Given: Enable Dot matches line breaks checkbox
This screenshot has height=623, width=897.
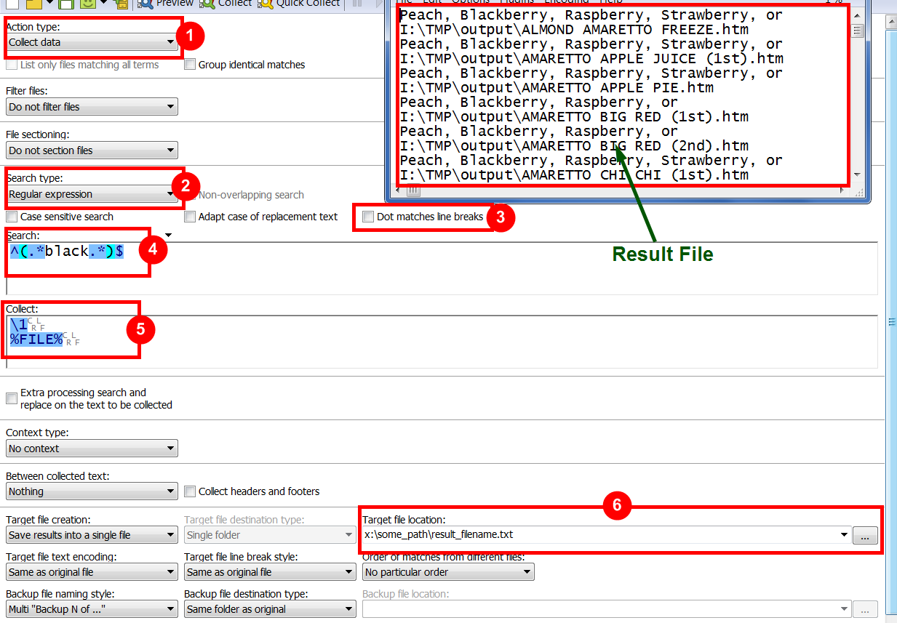Looking at the screenshot, I should pyautogui.click(x=368, y=217).
